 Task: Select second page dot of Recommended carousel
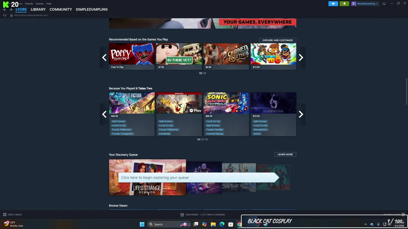point(205,73)
